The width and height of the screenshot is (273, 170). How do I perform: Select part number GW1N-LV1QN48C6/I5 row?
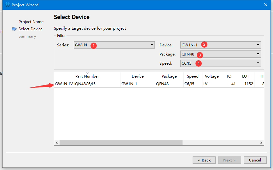point(159,84)
